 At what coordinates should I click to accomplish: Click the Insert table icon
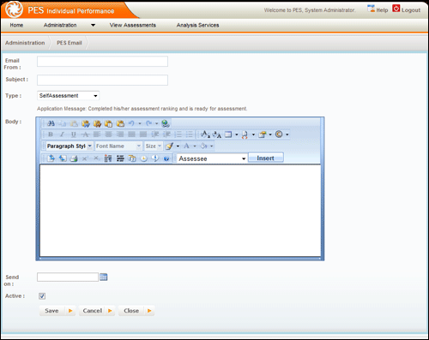click(x=228, y=134)
